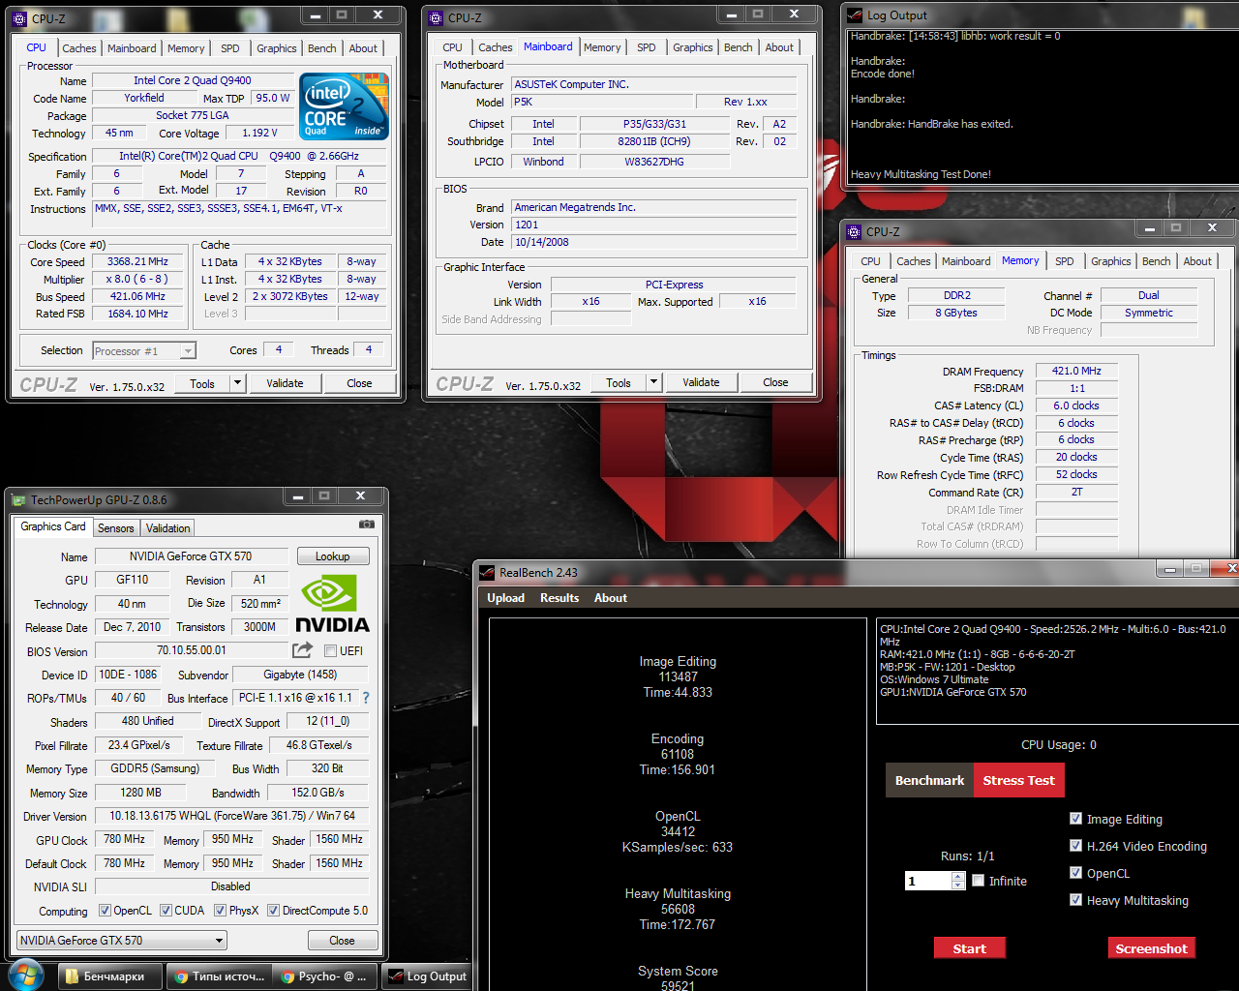Click the Bus Interface question mark icon
The image size is (1239, 991).
pyautogui.click(x=366, y=697)
